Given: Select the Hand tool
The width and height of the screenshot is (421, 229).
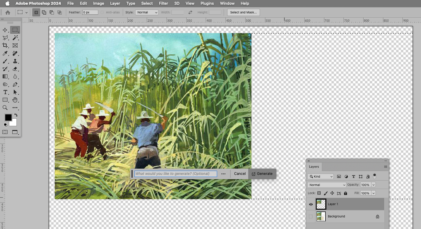Looking at the screenshot, I should tap(15, 100).
